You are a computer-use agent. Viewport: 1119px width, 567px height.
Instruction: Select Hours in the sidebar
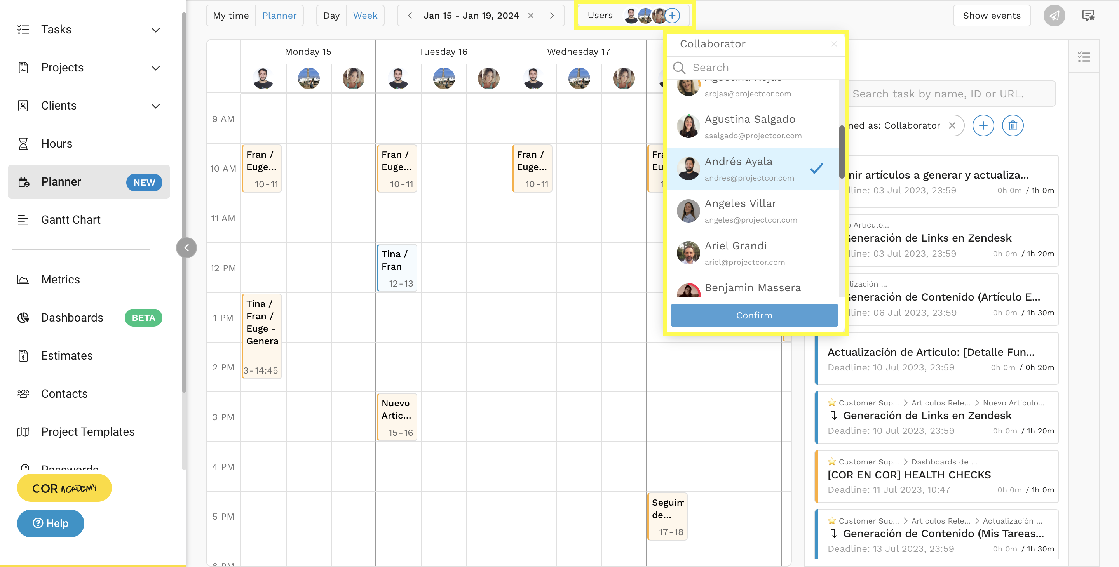coord(56,143)
